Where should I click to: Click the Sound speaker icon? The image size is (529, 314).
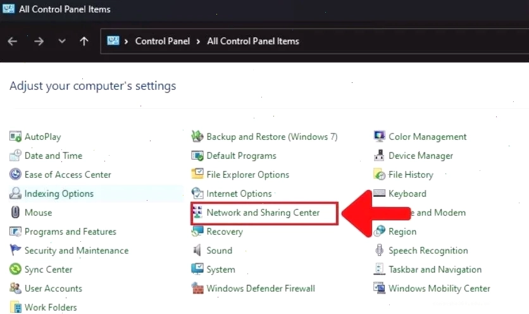197,250
